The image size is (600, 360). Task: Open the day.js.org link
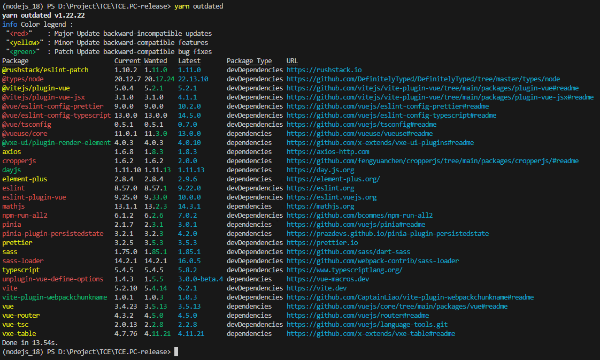[x=320, y=170]
